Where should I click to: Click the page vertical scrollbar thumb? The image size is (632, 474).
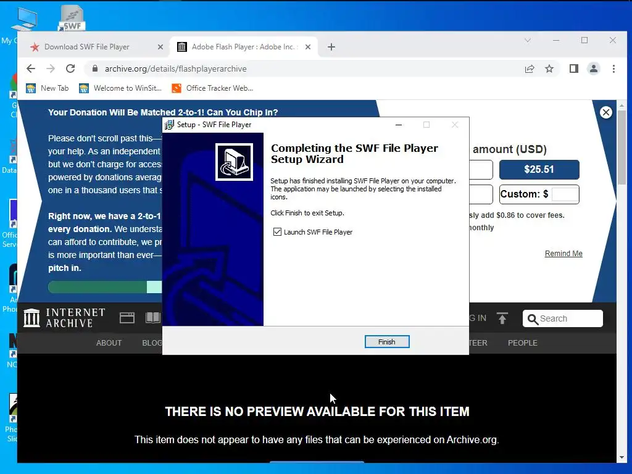click(622, 148)
